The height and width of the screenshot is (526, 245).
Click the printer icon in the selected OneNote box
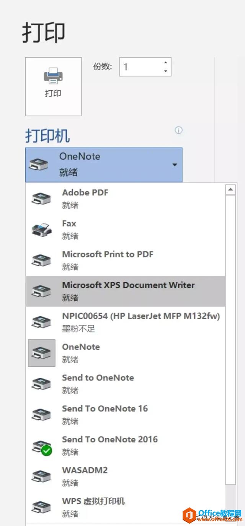click(39, 165)
